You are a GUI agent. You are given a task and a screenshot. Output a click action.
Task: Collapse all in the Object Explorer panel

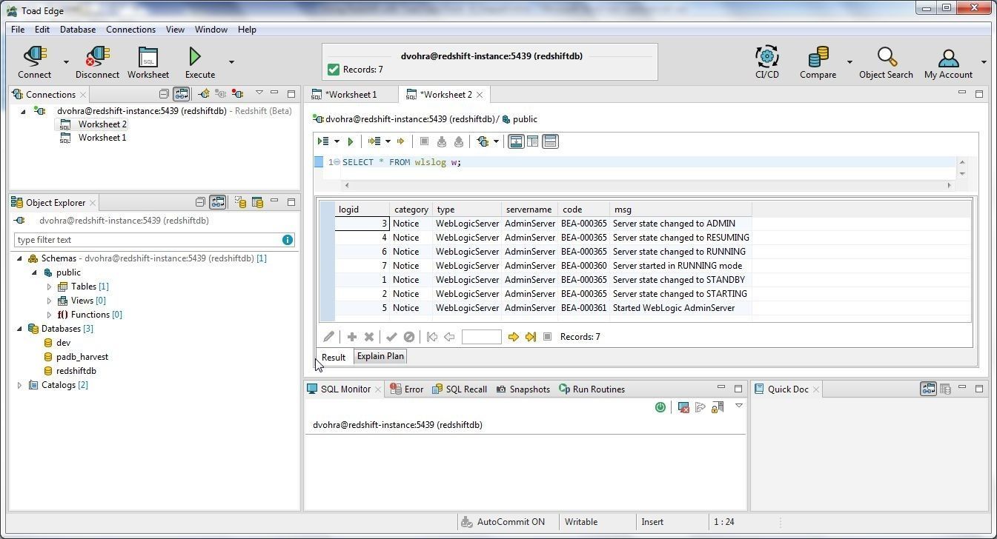tap(200, 202)
